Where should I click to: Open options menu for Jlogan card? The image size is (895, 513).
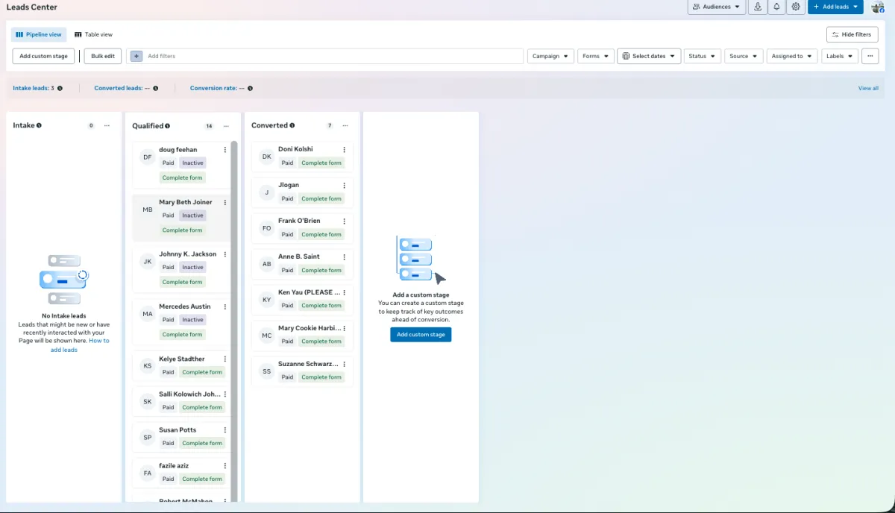pyautogui.click(x=344, y=185)
